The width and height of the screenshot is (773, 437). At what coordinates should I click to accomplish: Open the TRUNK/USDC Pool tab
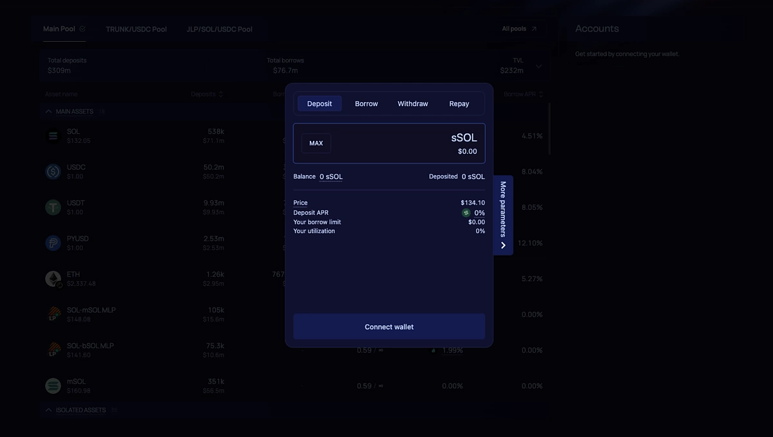coord(136,28)
